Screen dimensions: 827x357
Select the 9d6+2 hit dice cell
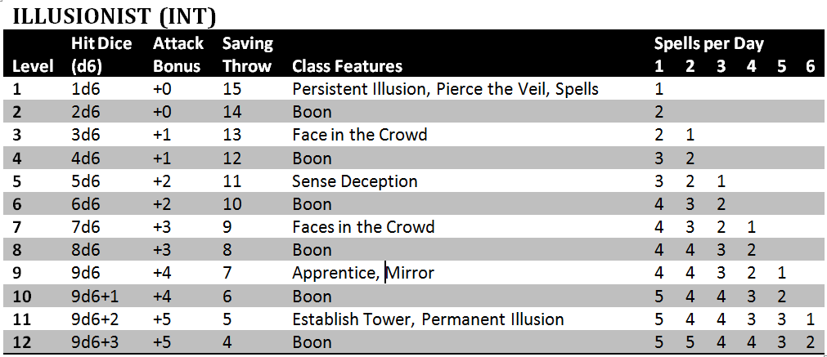click(96, 319)
